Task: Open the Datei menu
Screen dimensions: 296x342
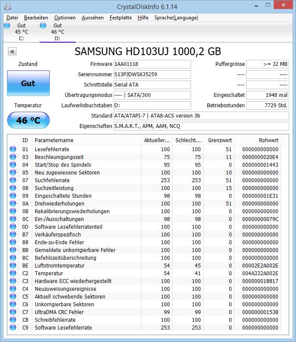Action: pyautogui.click(x=12, y=18)
